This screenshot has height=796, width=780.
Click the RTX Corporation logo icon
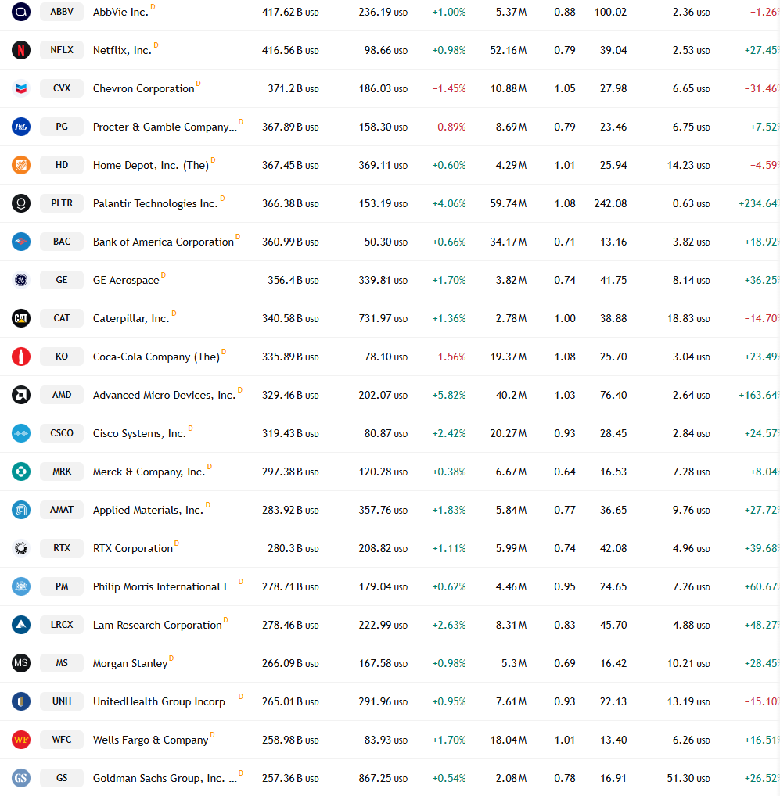point(21,548)
